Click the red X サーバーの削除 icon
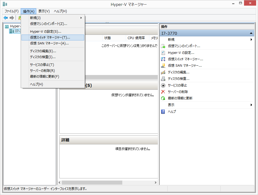 coord(163,92)
